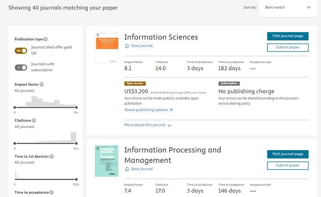Select 182 days time to acceptance
Screen dimensions: 321x197
tap(229, 68)
